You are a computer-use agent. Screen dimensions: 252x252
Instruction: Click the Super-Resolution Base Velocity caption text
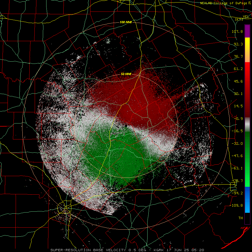pyautogui.click(x=127, y=250)
